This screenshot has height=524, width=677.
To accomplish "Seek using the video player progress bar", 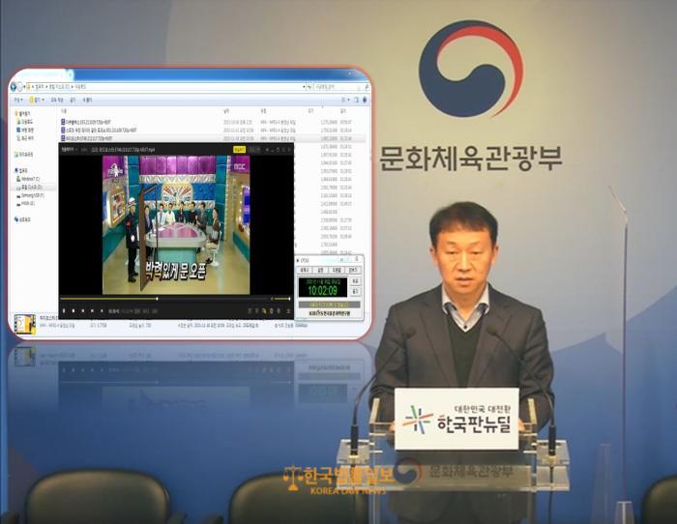I will pyautogui.click(x=164, y=299).
